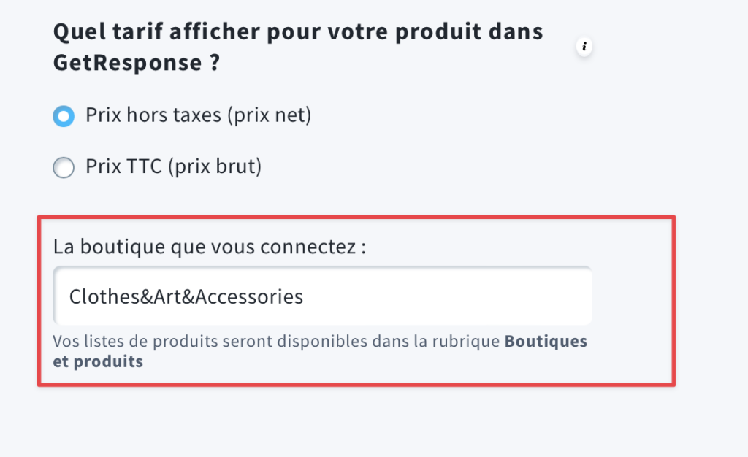Open the Boutiques et produits bold link
The width and height of the screenshot is (748, 457).
320,351
